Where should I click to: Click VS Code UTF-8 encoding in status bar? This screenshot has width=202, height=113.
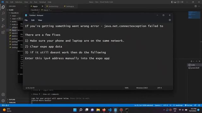click(x=165, y=105)
